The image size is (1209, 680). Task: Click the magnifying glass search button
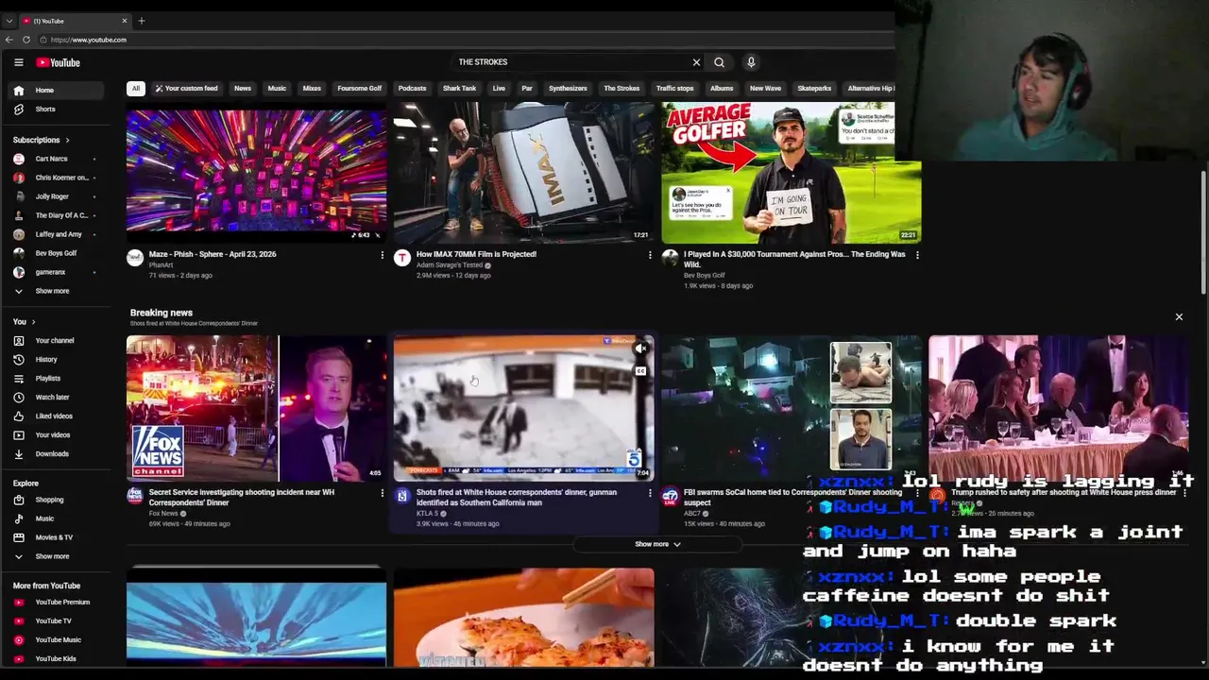click(719, 62)
